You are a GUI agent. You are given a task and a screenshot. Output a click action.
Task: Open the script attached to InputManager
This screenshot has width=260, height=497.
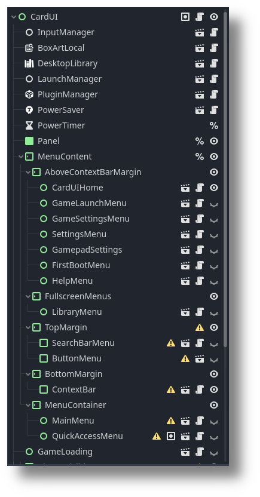tap(214, 32)
